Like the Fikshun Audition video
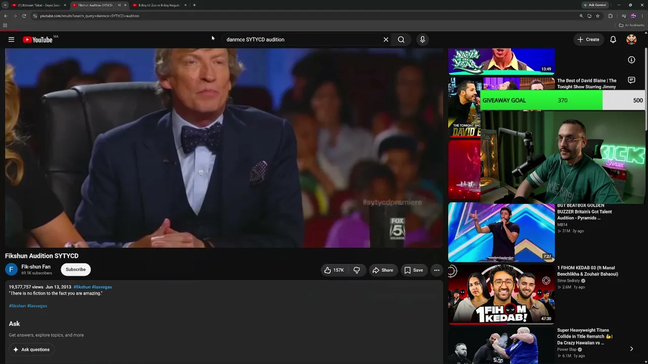This screenshot has height=364, width=648. point(334,270)
